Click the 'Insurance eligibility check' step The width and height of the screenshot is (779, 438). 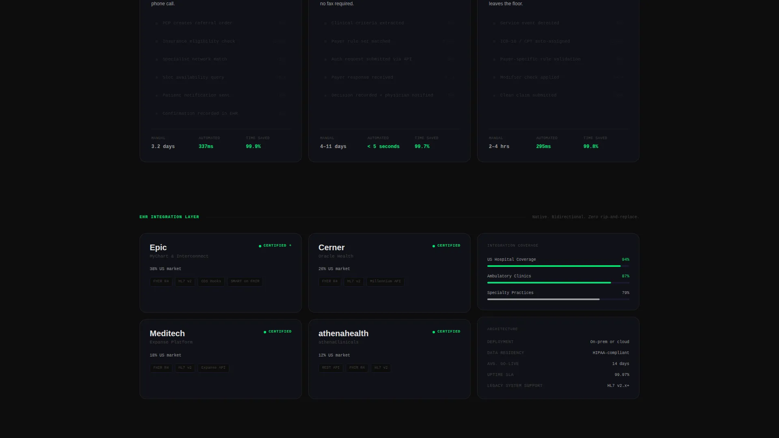(199, 41)
